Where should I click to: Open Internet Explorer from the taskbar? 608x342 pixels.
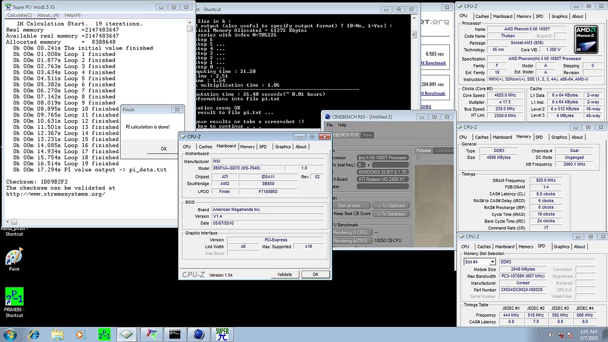pos(34,334)
